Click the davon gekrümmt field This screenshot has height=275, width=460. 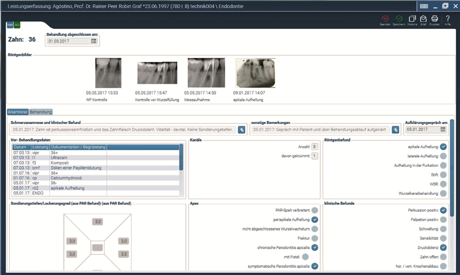click(314, 156)
